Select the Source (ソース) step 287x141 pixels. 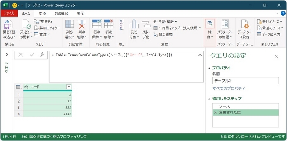(x=246, y=107)
